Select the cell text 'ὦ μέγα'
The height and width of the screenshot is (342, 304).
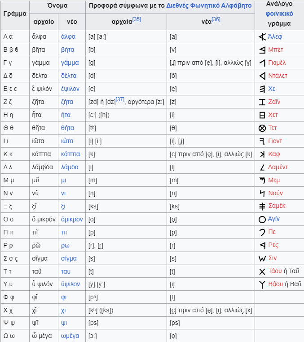point(42,336)
